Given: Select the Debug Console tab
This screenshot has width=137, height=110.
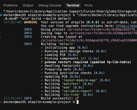Looking at the screenshot, I should tap(50, 5).
